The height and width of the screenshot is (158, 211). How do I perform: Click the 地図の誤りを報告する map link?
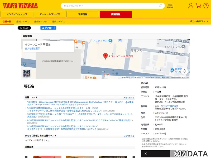pyautogui.click(x=180, y=77)
